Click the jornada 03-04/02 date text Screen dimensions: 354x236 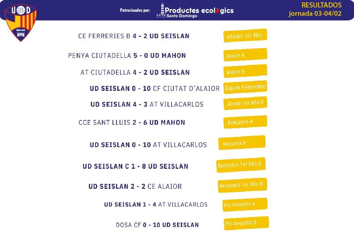pos(315,13)
